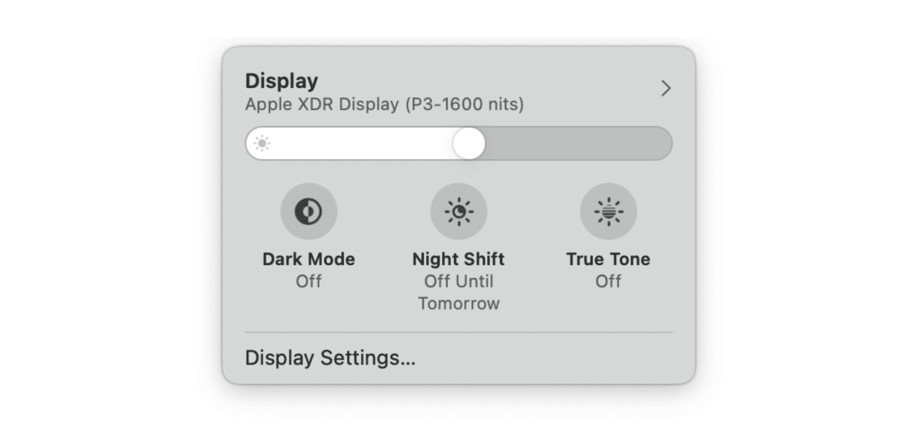Click the Off Until Tomorrow status text
The image size is (917, 442).
point(458,292)
